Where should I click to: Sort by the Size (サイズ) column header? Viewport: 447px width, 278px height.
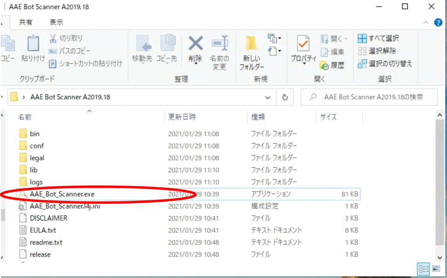click(x=328, y=117)
